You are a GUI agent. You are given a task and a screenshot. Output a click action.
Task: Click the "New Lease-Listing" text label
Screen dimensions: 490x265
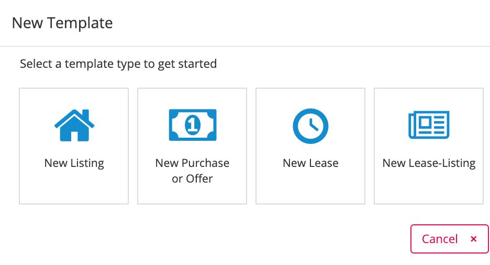point(429,163)
